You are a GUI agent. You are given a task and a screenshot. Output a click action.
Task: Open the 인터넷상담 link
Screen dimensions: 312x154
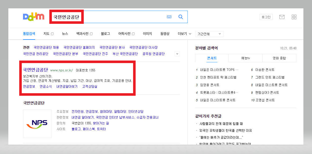(x=136, y=111)
